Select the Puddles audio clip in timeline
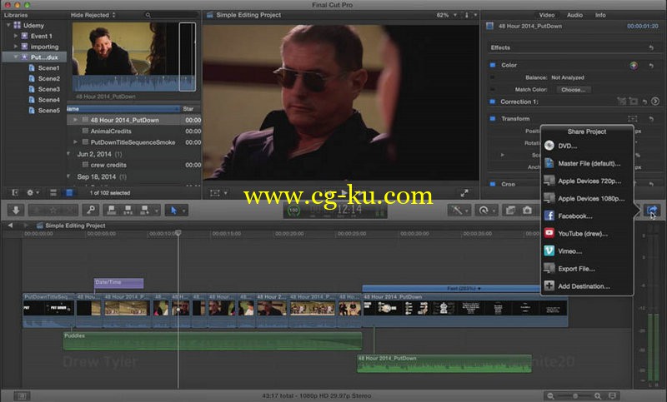Image resolution: width=667 pixels, height=402 pixels. tap(213, 341)
